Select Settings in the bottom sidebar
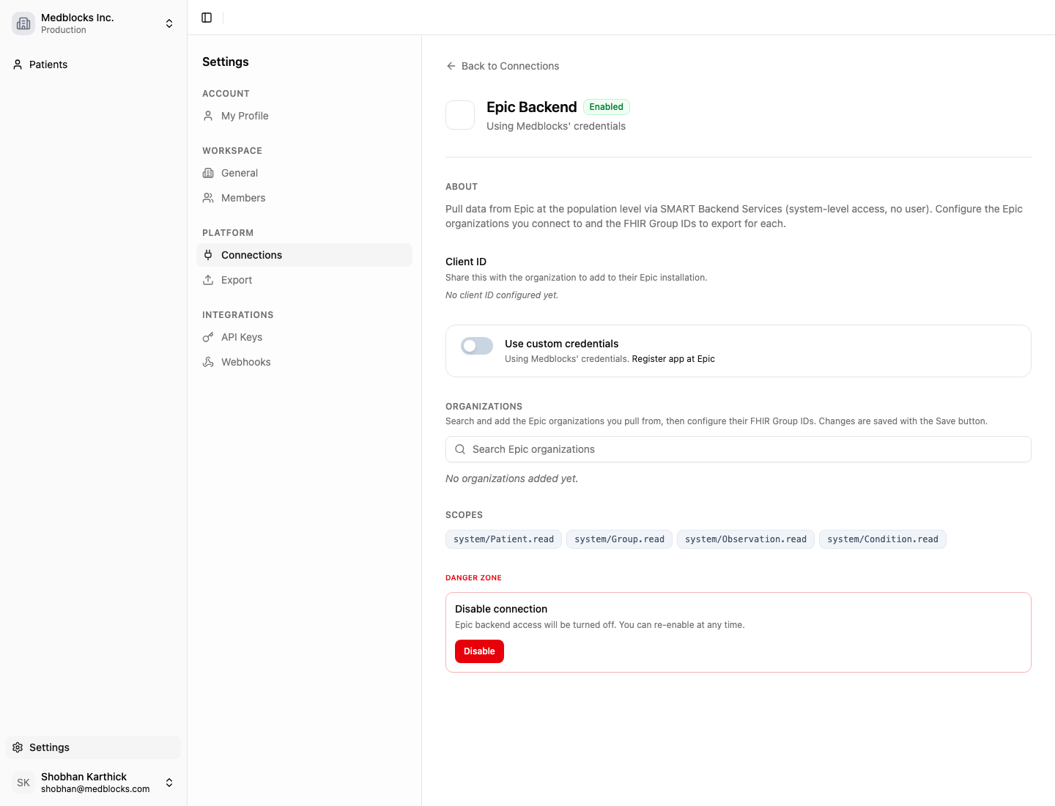Image resolution: width=1055 pixels, height=806 pixels. [94, 747]
